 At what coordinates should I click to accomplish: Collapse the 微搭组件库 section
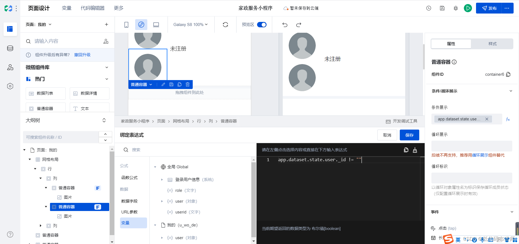click(x=107, y=67)
